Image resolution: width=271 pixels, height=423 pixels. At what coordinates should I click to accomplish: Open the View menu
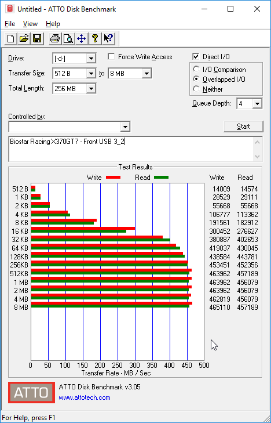(30, 24)
